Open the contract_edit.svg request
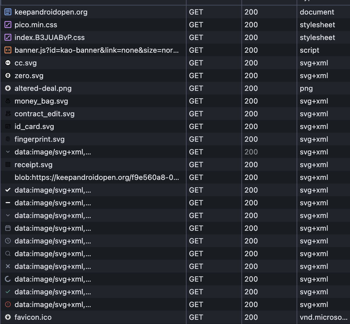 pos(44,114)
